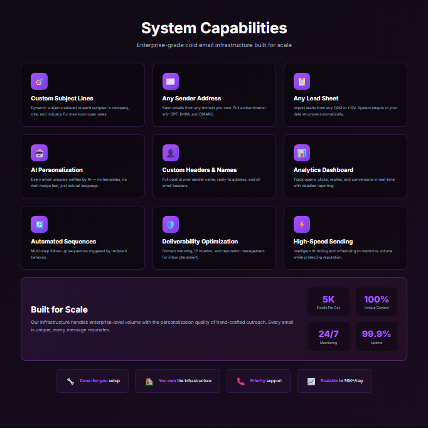
Task: Click the High-Speed Sending title
Action: (x=323, y=241)
